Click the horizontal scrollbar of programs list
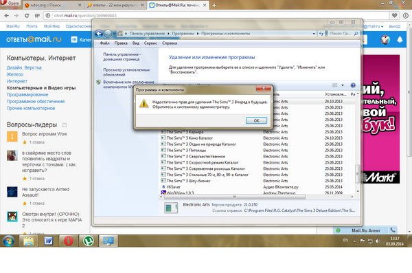Image resolution: width=412 pixels, height=273 pixels. (x=235, y=197)
